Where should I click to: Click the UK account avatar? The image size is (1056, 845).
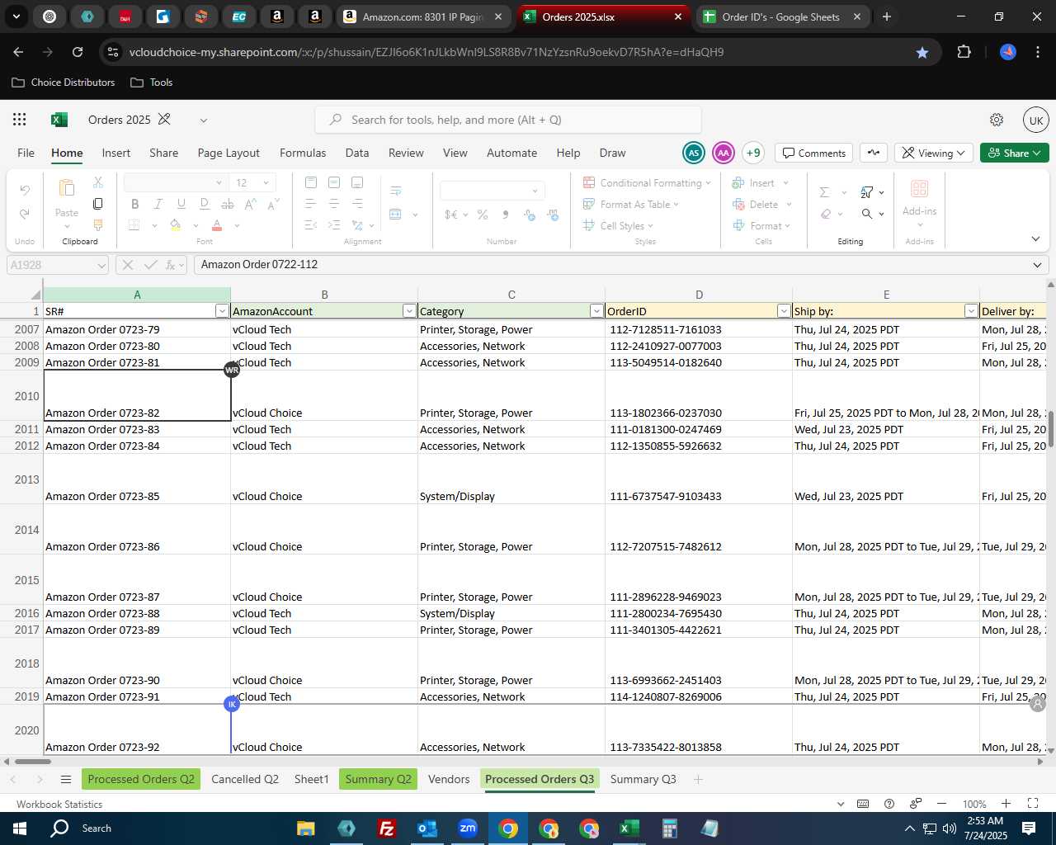tap(1036, 120)
